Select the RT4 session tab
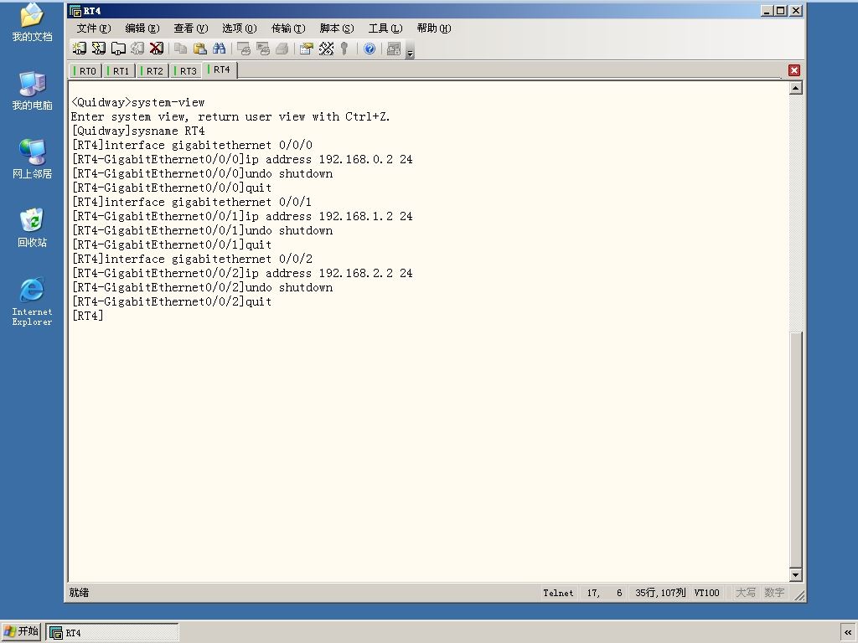858x643 pixels. pyautogui.click(x=220, y=69)
